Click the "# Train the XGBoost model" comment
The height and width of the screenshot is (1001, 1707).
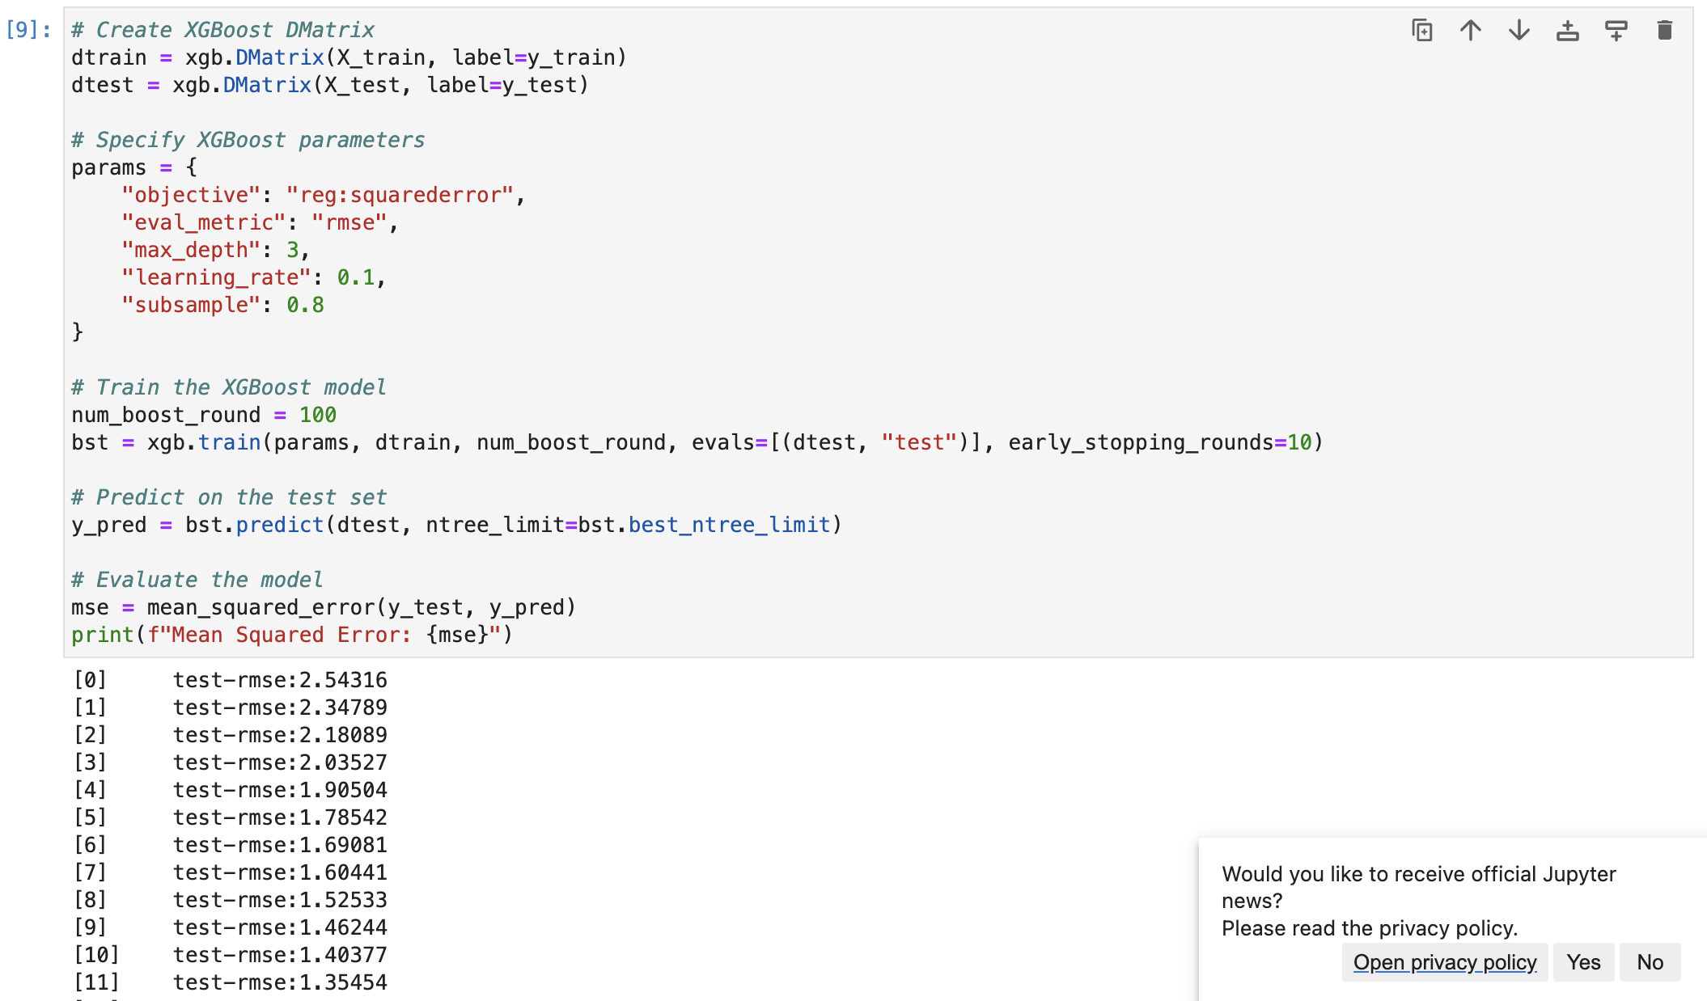tap(229, 387)
